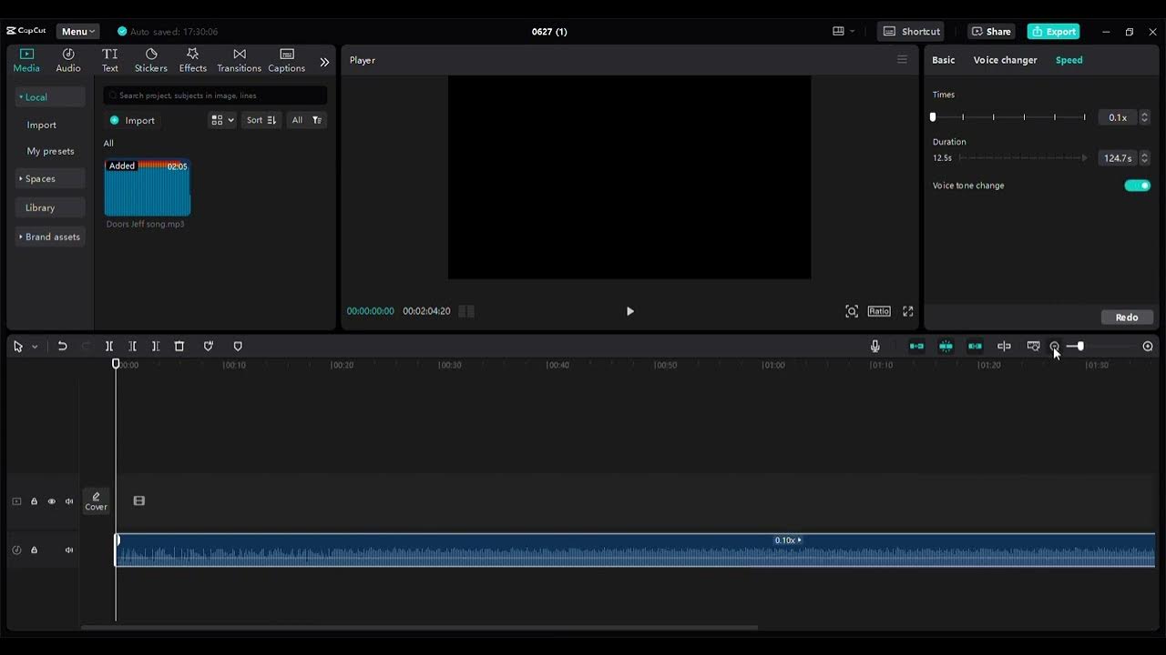Click the timeline zoom-in icon
This screenshot has width=1166, height=655.
click(x=1148, y=347)
